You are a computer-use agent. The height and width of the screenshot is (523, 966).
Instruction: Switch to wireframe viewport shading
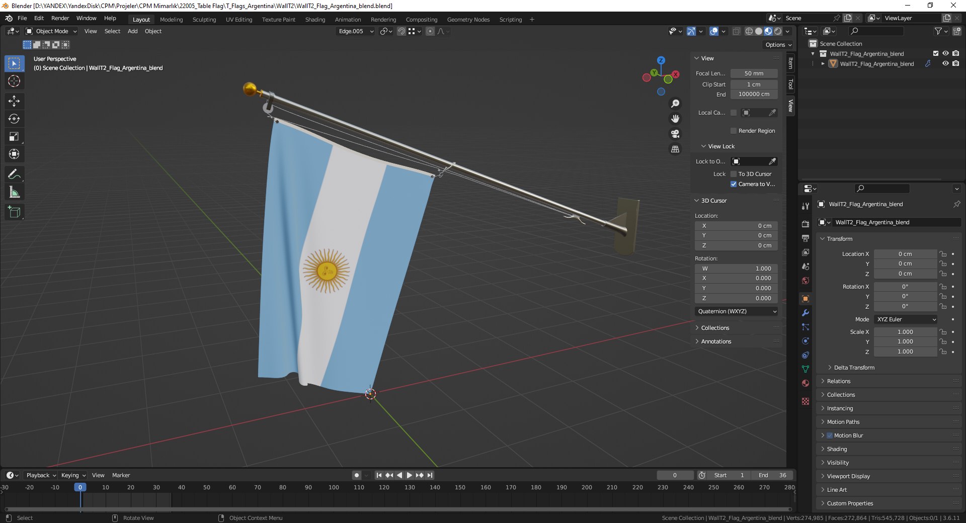(749, 31)
